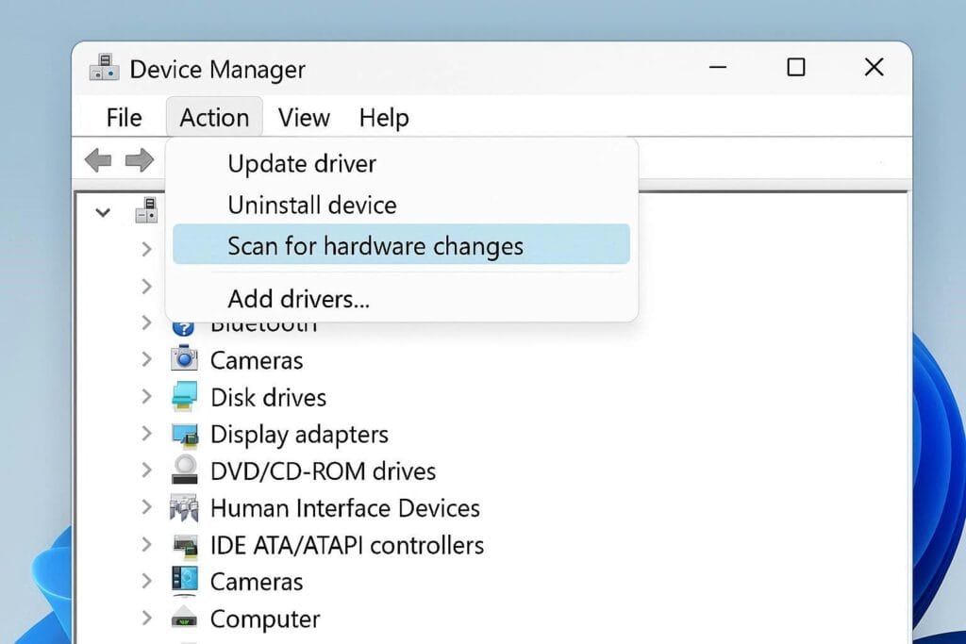Click the DVD/CD-ROM drives disc icon
Viewport: 966px width, 644px height.
[185, 471]
